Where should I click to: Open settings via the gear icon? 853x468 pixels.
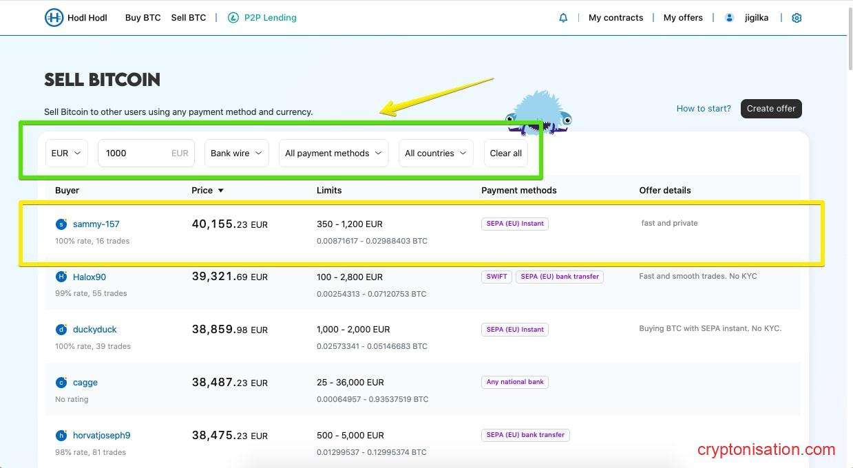[x=797, y=18]
